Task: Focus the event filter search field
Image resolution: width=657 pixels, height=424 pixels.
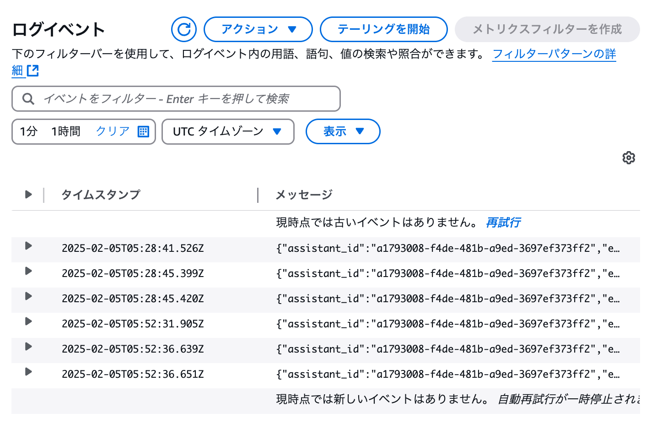Action: pos(176,98)
